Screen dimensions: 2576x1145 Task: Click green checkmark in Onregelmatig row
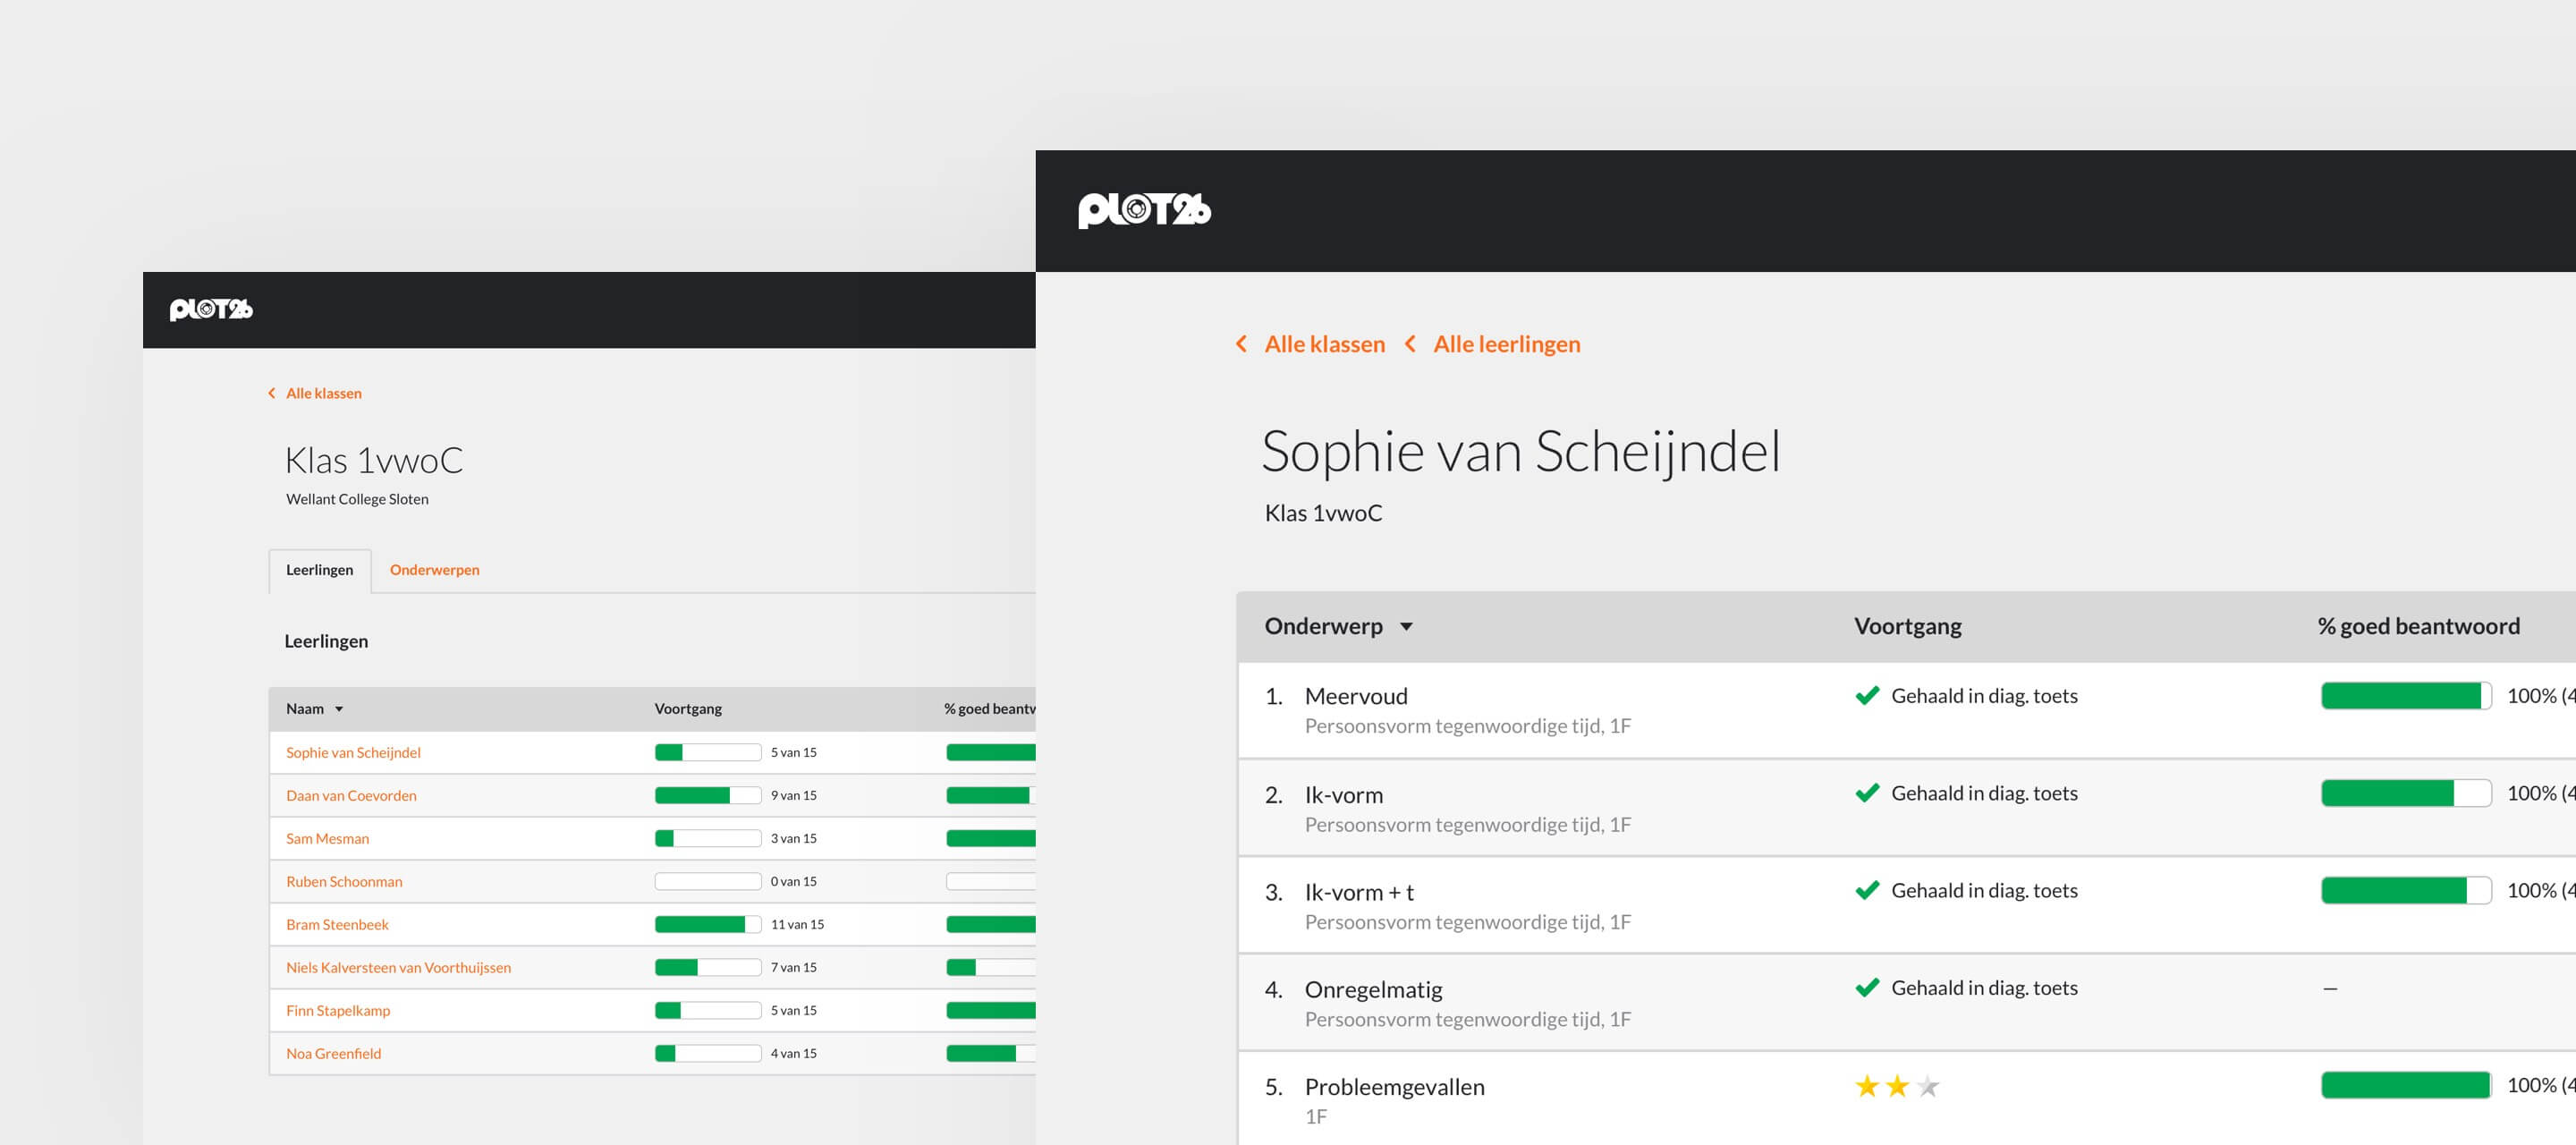pos(1867,988)
